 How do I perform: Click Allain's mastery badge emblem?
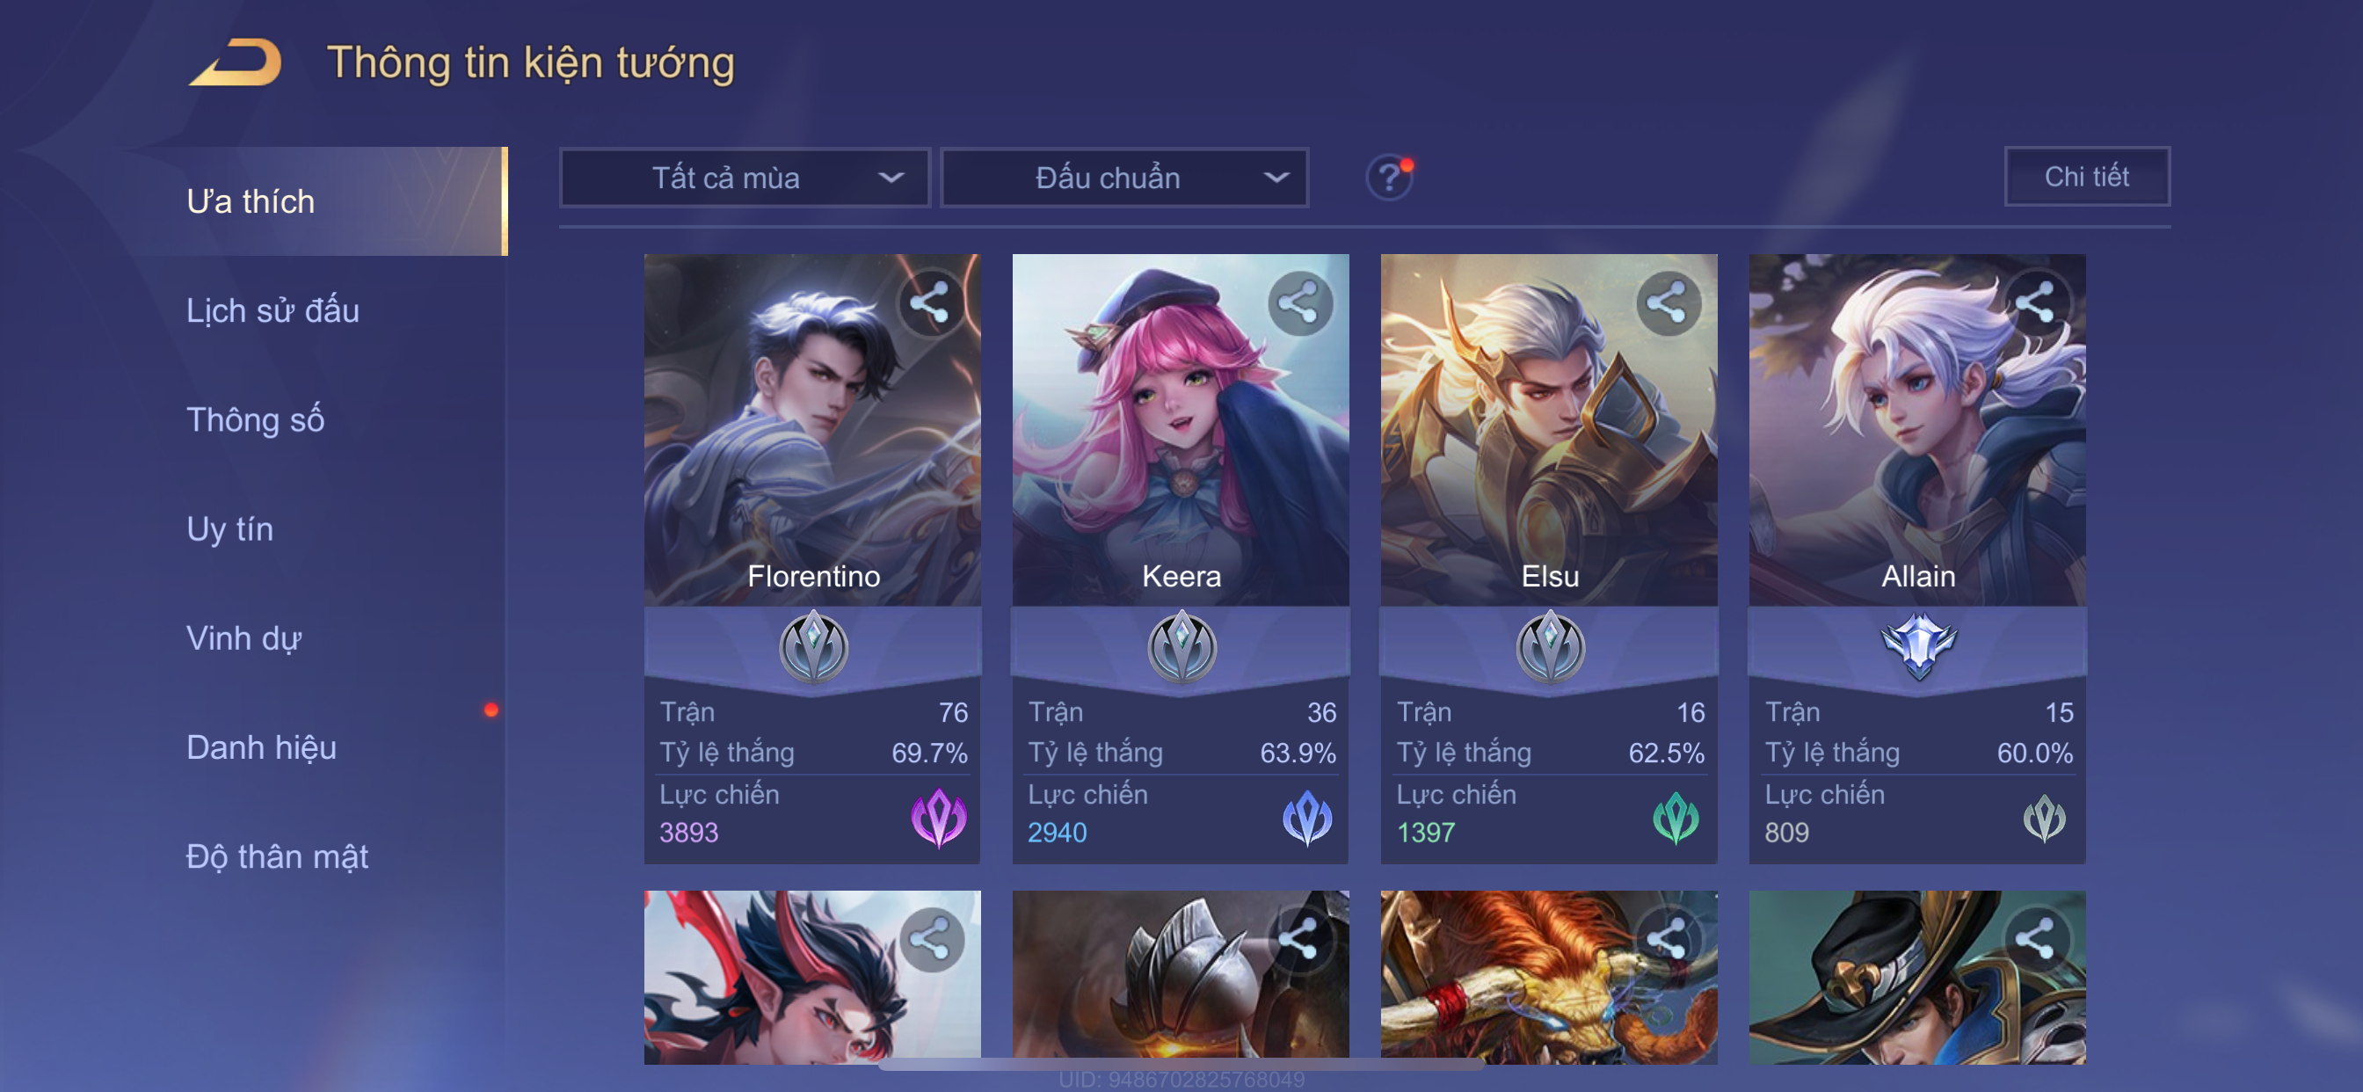pos(1918,645)
